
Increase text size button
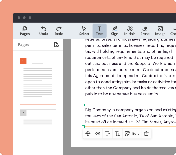coord(107,134)
